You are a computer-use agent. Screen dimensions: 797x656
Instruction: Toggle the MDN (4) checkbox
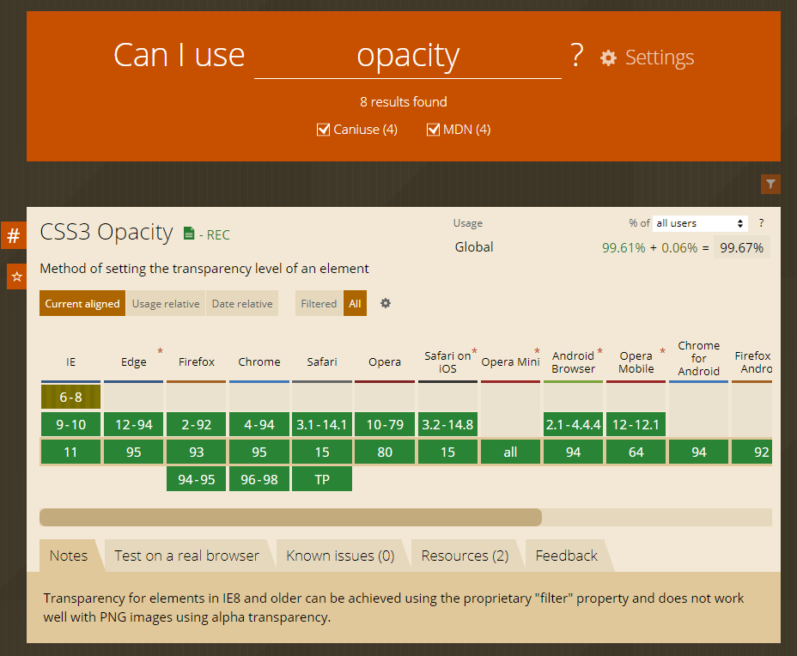click(433, 130)
